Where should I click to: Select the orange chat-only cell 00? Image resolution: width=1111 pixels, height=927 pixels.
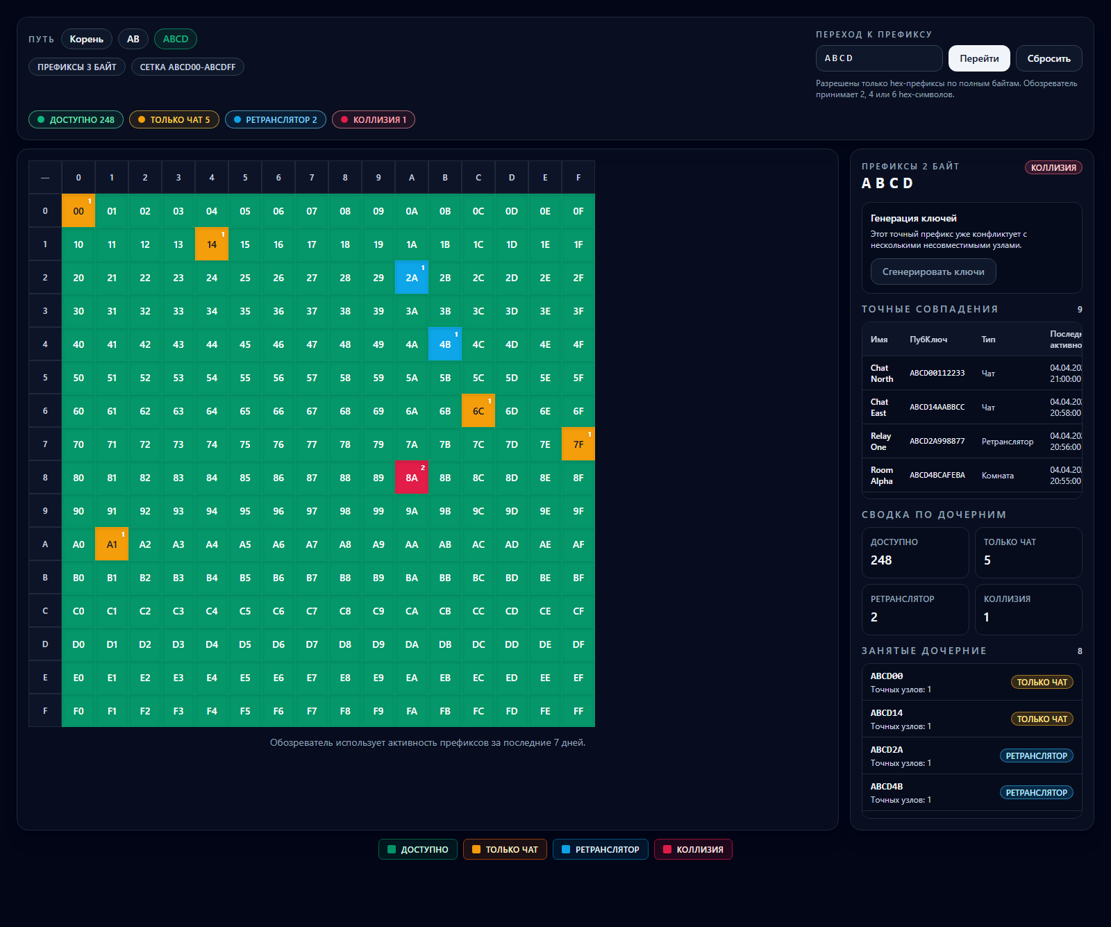[x=78, y=211]
